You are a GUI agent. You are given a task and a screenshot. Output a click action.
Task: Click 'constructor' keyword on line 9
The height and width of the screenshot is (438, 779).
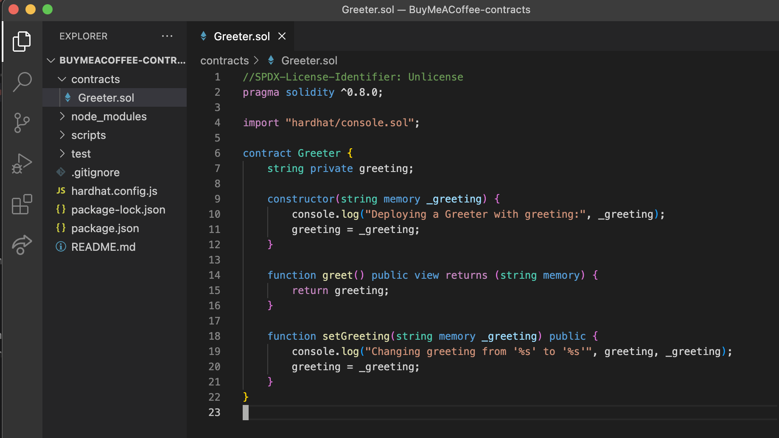(x=301, y=199)
